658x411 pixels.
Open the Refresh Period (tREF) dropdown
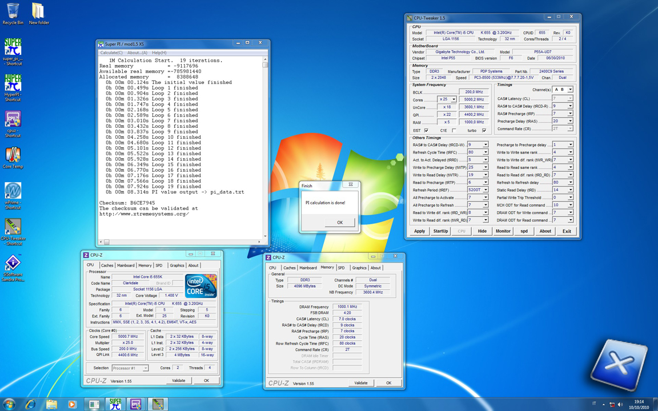tap(486, 190)
